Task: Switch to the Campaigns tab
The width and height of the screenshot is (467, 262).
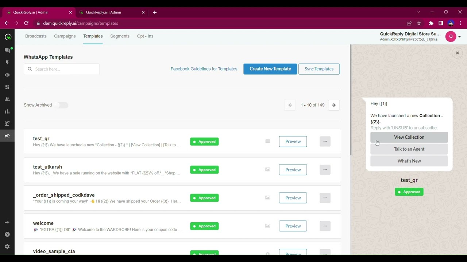Action: (x=65, y=36)
